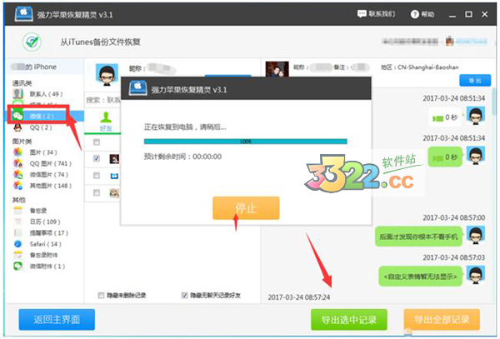Open the Safari (14) compass icon
Screen dimensions: 500x339
coord(17,244)
